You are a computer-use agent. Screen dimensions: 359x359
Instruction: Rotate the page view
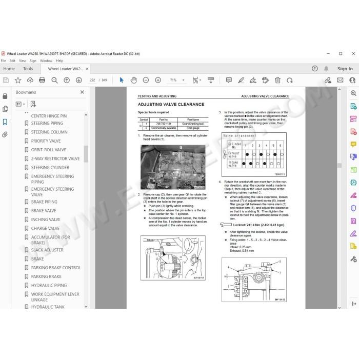coord(290,80)
